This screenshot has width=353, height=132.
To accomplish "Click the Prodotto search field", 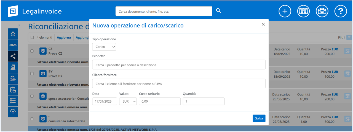I will coord(179,65).
